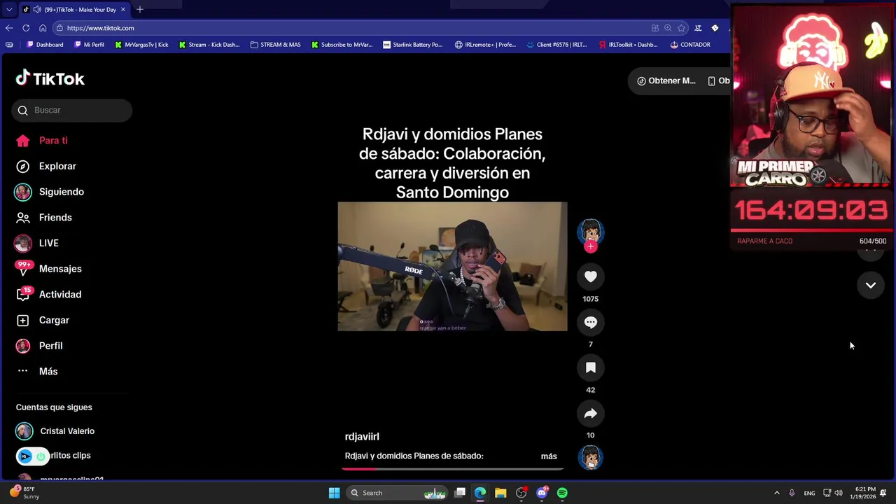Open the Dashboard bookmark

click(x=45, y=45)
